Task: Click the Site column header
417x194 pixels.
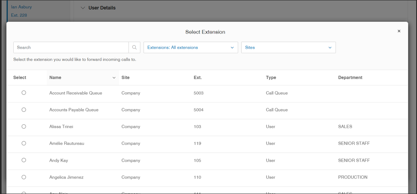Action: point(125,78)
